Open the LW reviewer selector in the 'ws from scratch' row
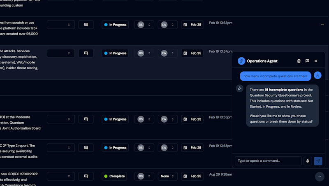Screen dimensions: 329x186 tap(167, 25)
